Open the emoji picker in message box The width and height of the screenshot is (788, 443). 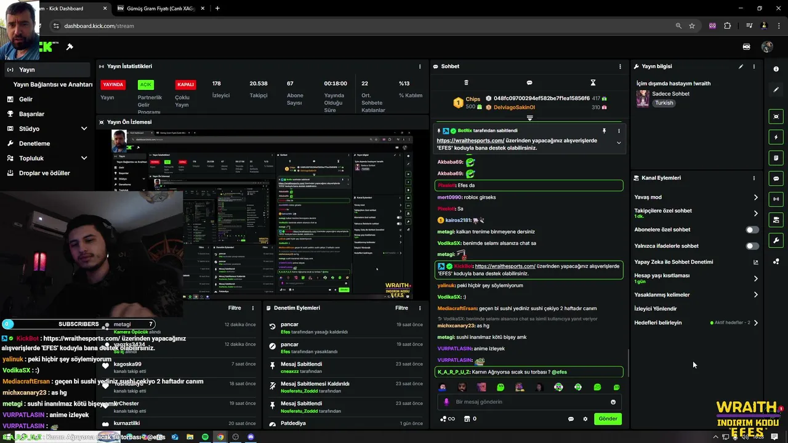pyautogui.click(x=613, y=402)
